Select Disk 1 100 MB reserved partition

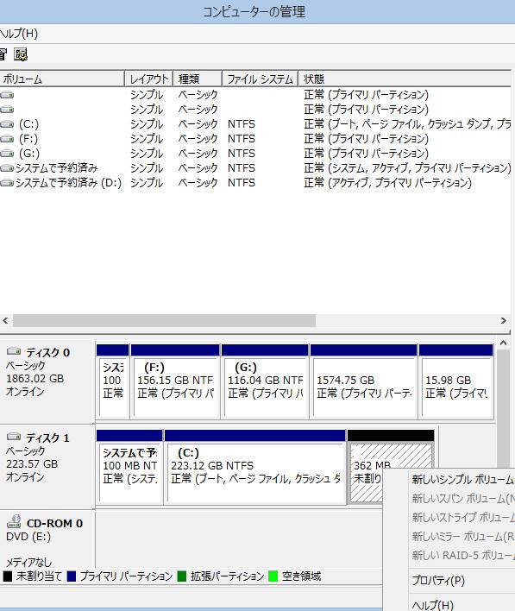click(129, 467)
